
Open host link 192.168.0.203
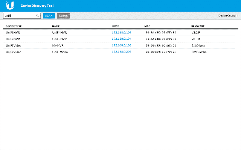click(121, 52)
